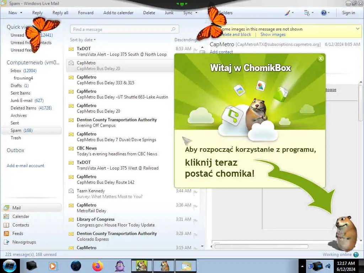Click Delete in the toolbar

149,13
